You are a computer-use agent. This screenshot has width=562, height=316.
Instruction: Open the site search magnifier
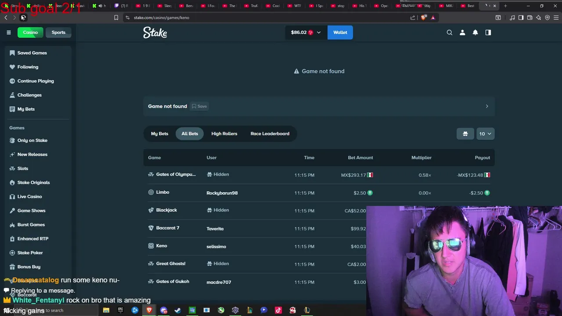pyautogui.click(x=449, y=32)
